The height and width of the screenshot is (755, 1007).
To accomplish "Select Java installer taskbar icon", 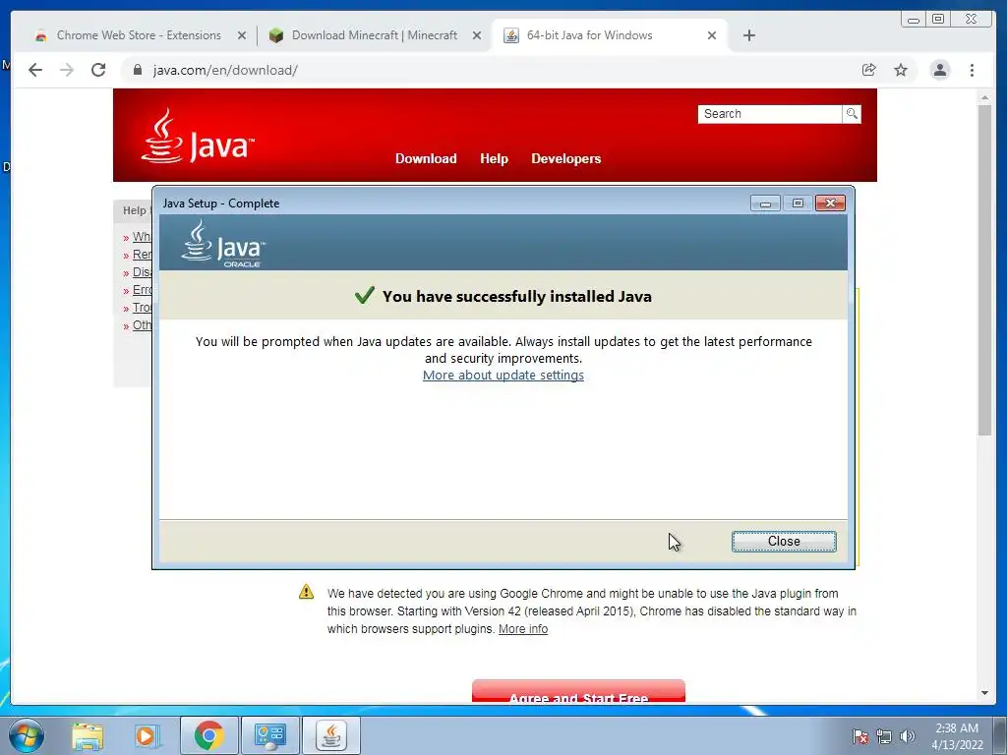I will click(x=330, y=735).
